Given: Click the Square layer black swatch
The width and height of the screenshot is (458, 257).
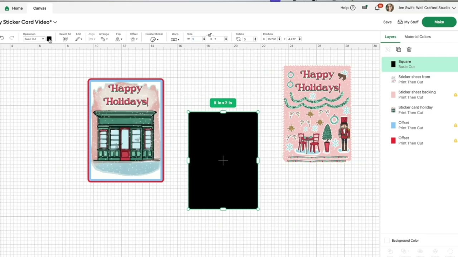Looking at the screenshot, I should pyautogui.click(x=393, y=64).
